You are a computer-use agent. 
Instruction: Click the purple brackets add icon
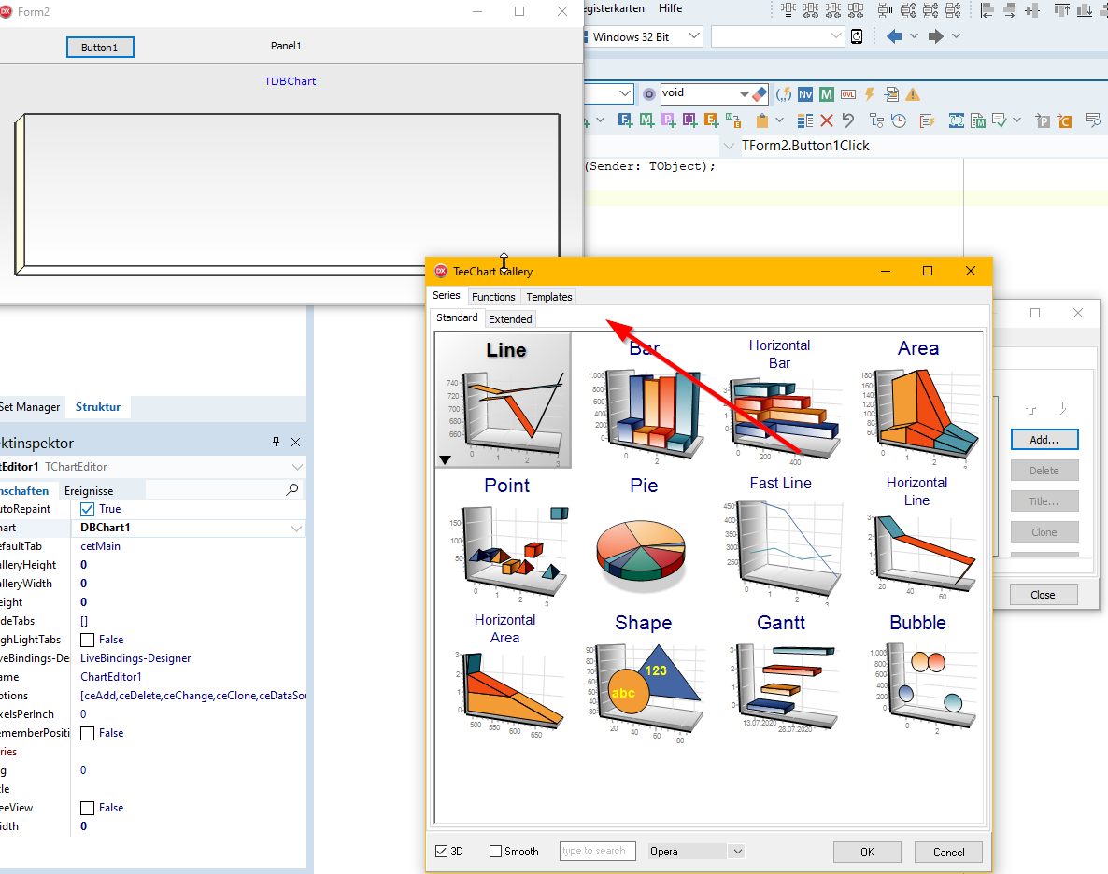coord(689,120)
